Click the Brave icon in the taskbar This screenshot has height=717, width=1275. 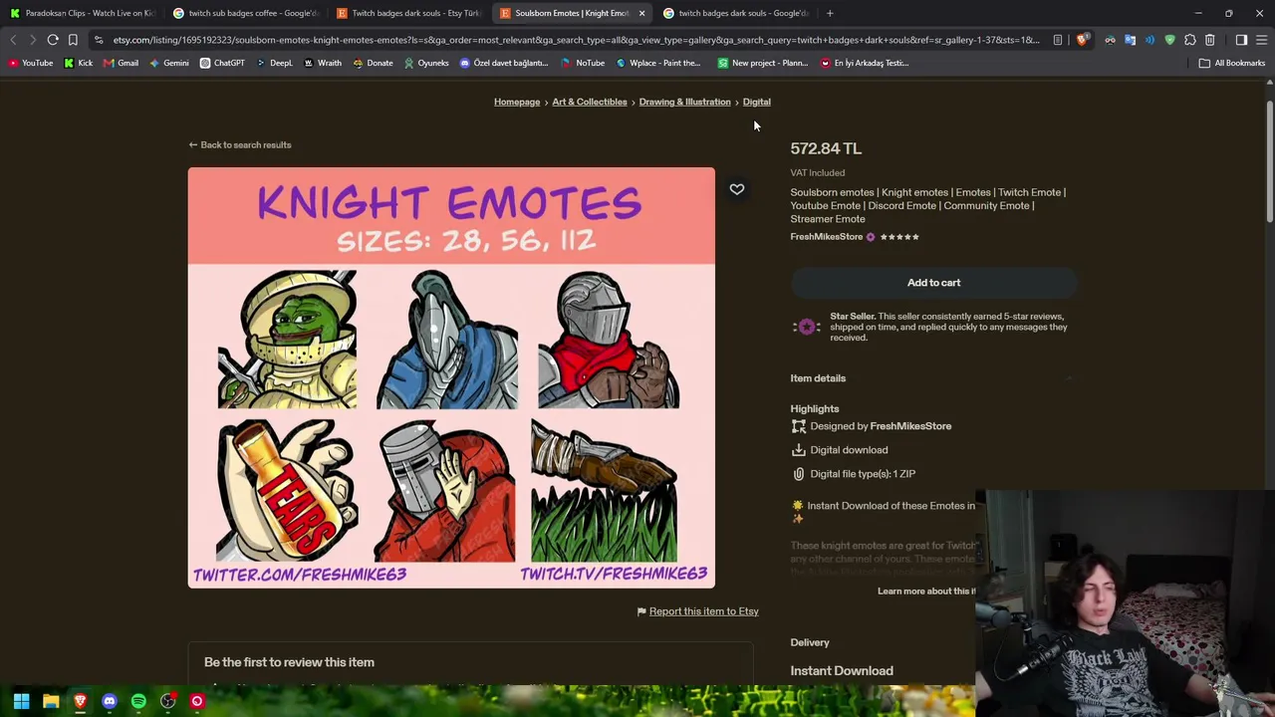[80, 702]
